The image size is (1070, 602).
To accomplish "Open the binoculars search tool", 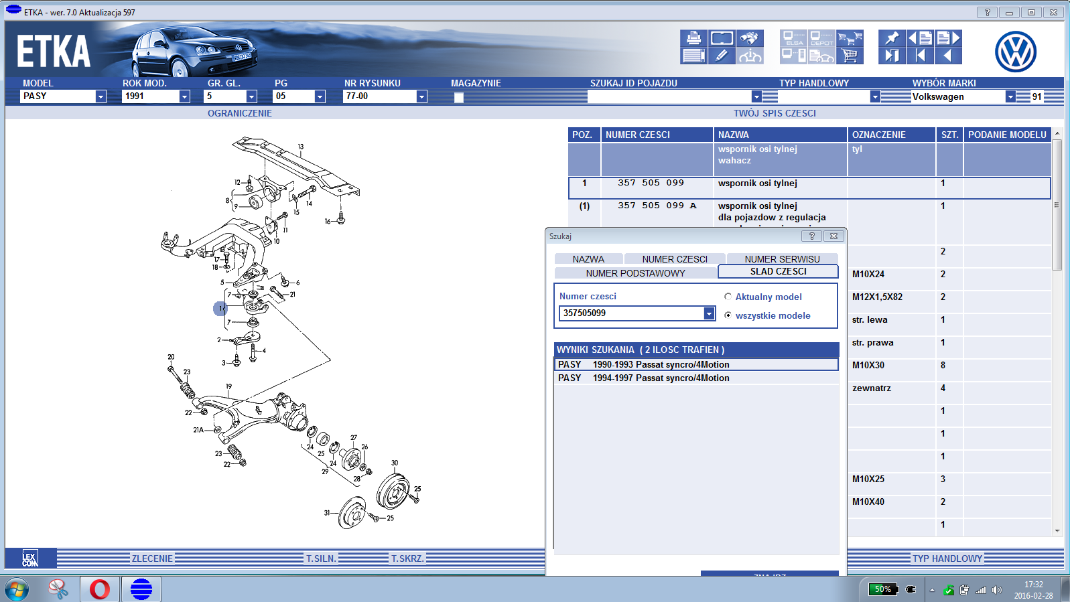I will pos(750,38).
